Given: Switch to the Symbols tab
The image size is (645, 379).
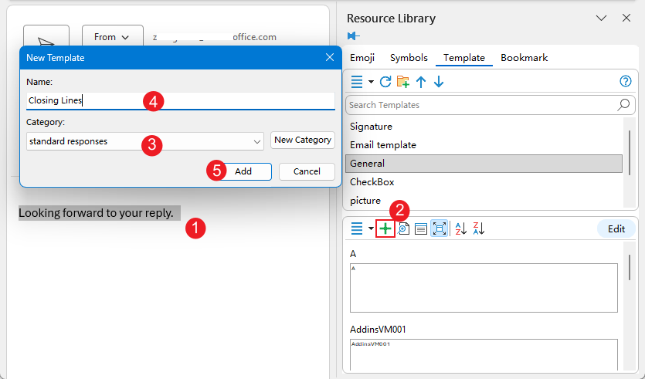Looking at the screenshot, I should click(x=409, y=58).
